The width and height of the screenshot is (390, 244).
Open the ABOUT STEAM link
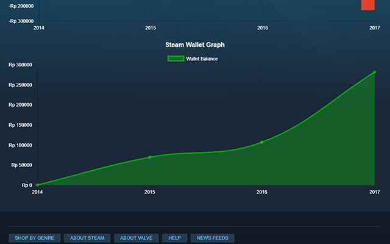click(x=87, y=238)
